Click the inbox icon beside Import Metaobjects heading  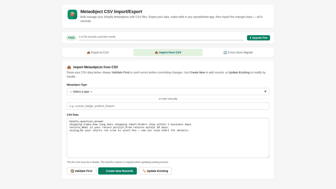point(69,67)
